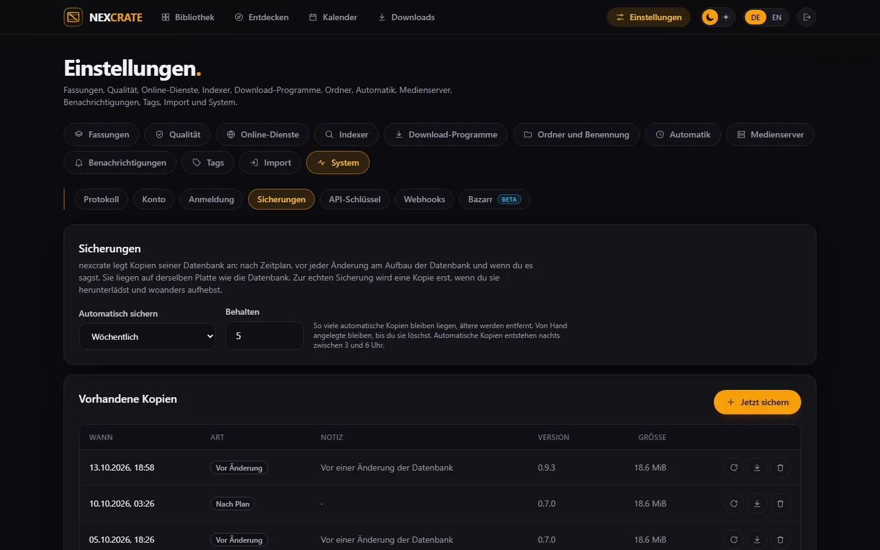
Task: Delete the 10.10.2026, 03:26 backup
Action: coord(780,504)
